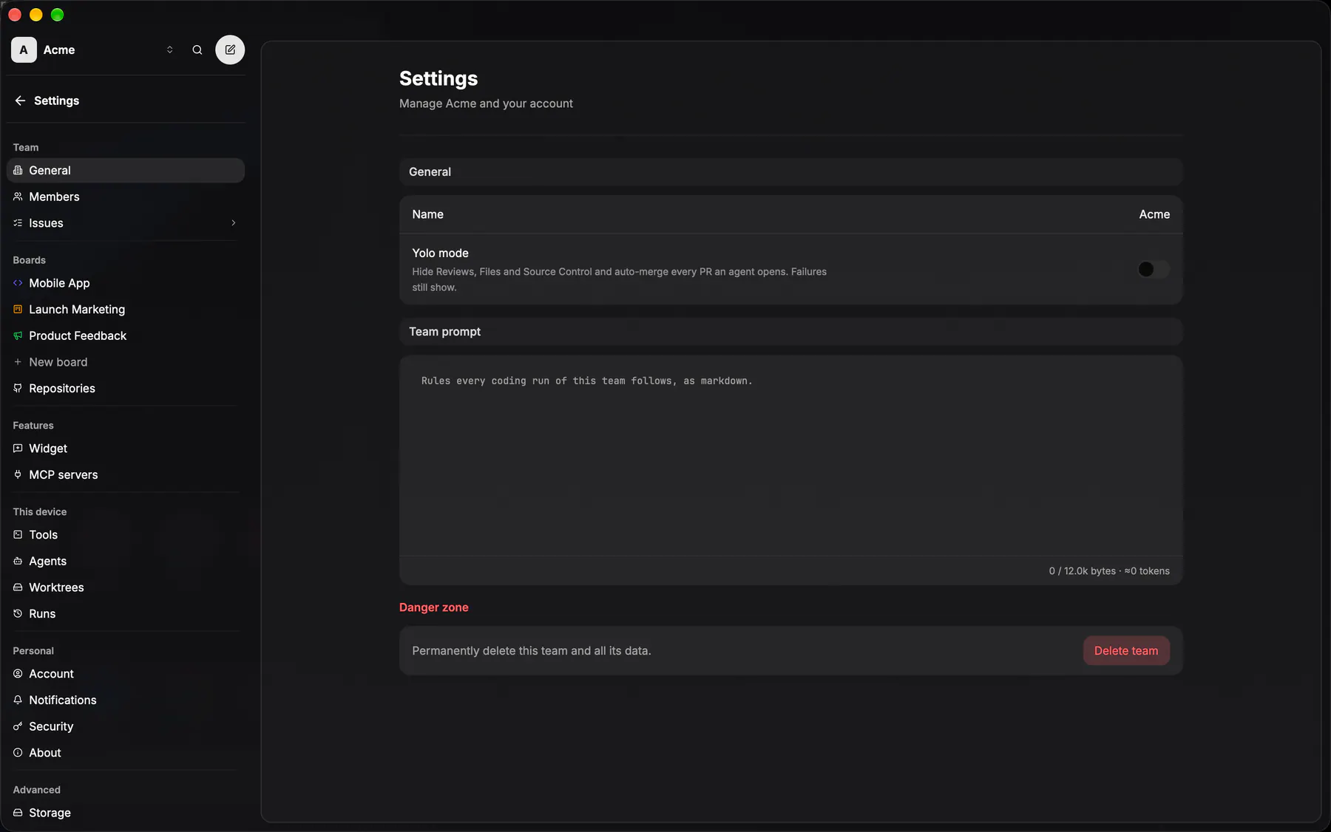Click the Issues checklist icon
Screen dimensions: 1331x832
18,223
